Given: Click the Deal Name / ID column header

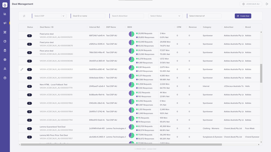Looking at the screenshot, I should [47, 27].
